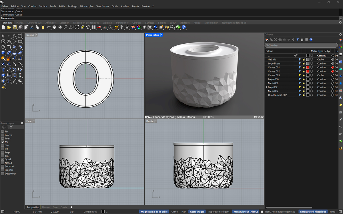Open the Perspective viewport dropdown arrow
The image size is (343, 214).
pyautogui.click(x=162, y=35)
